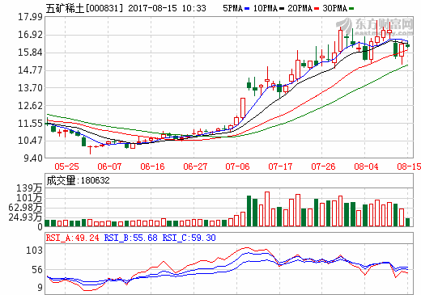Click RSI axis value 9
421x295 pixels.
pos(40,288)
